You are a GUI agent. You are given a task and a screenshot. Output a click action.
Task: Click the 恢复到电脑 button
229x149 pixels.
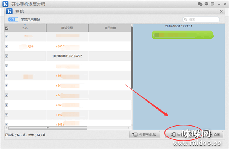pyautogui.click(x=144, y=135)
